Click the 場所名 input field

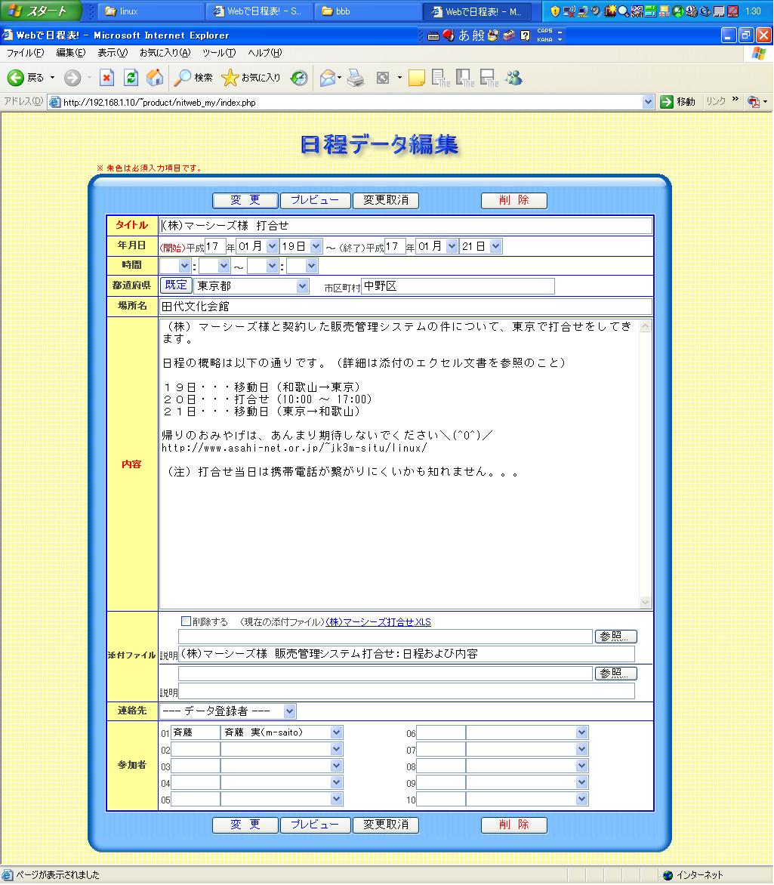click(406, 307)
